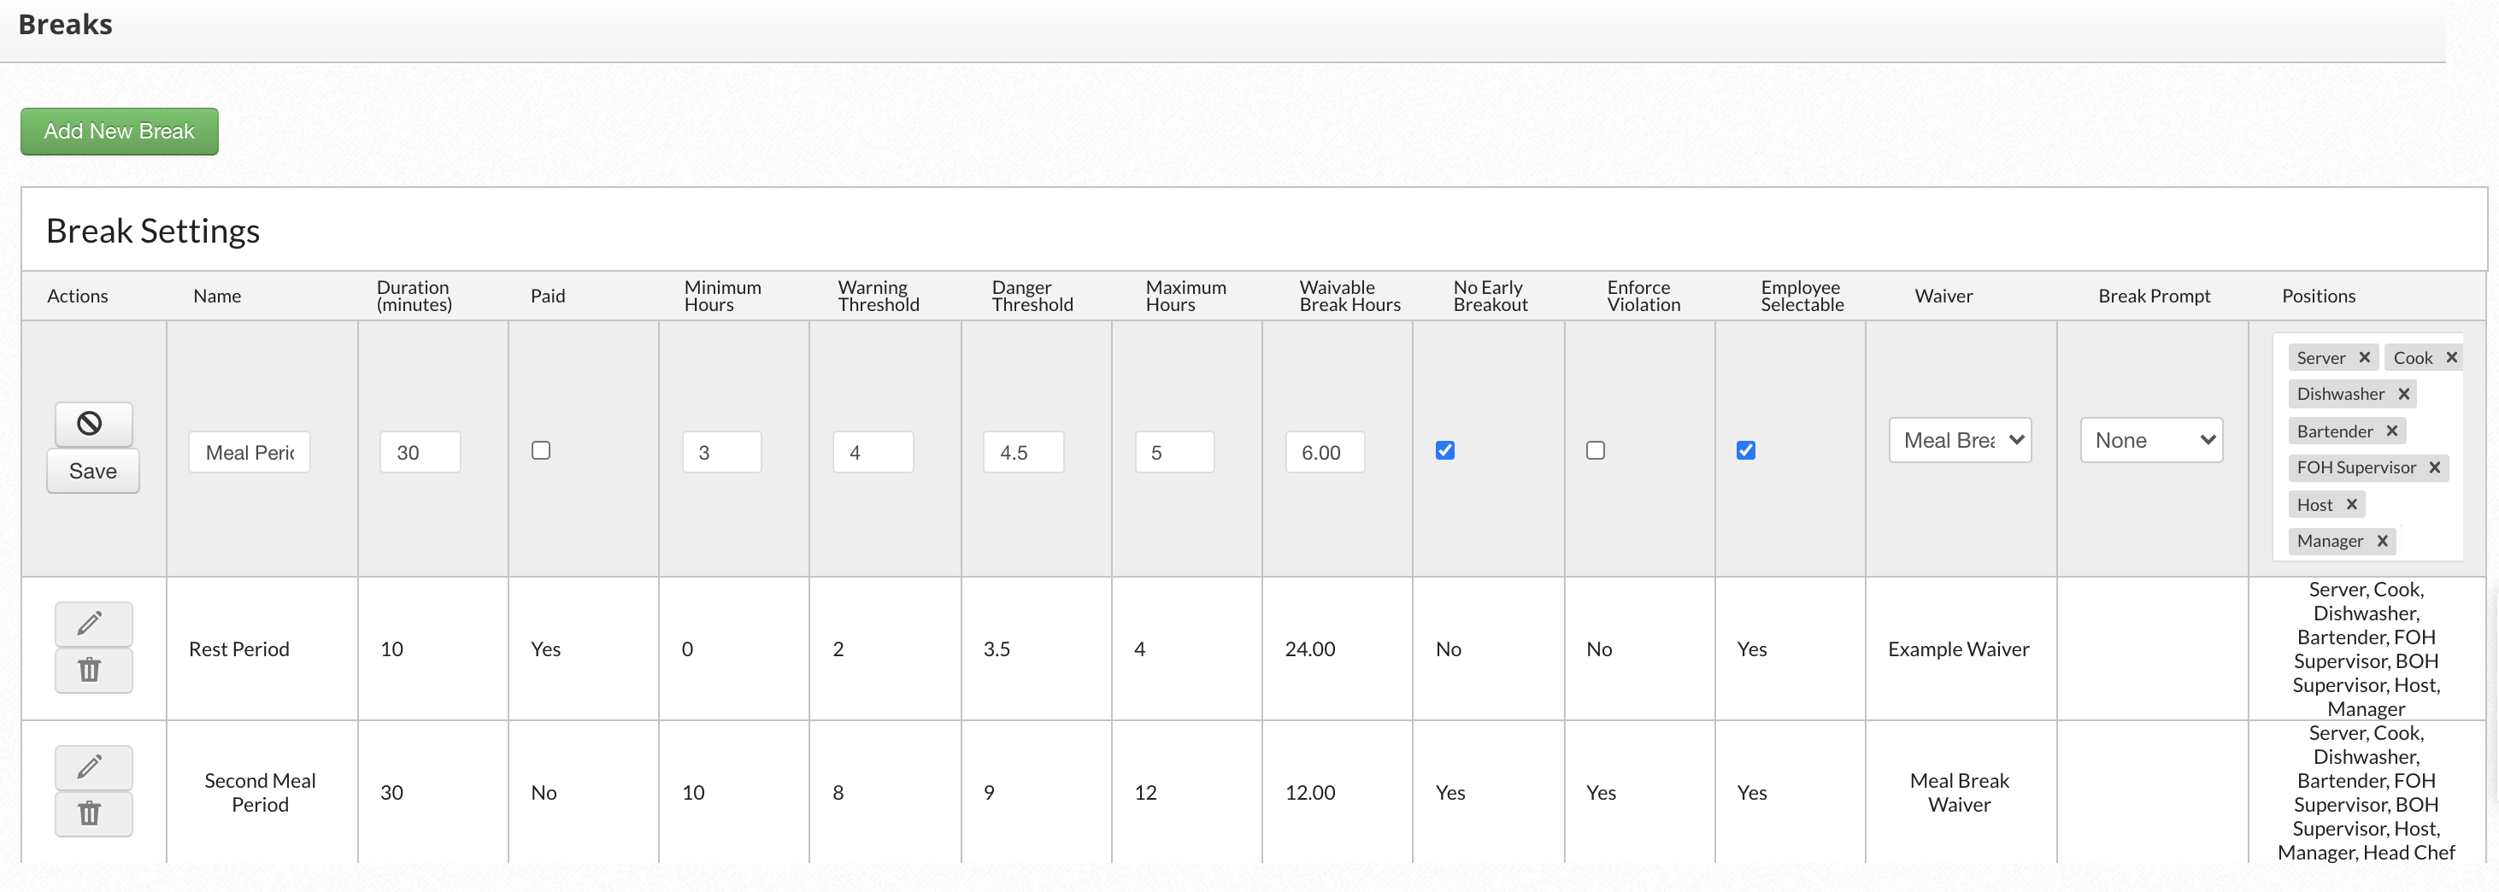Focus the Minimum Hours field
The image size is (2499, 892).
722,453
